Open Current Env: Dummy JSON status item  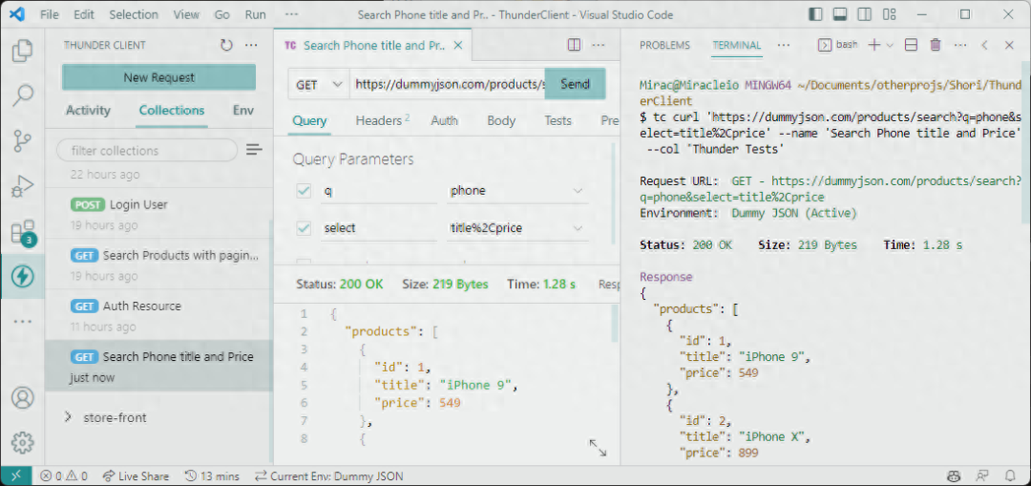coord(329,475)
